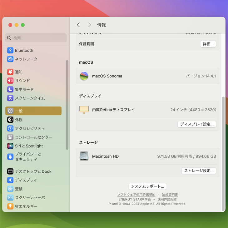The width and height of the screenshot is (228, 228).
Task: Click the デスクトップと Dock icon
Action: pos(10,171)
